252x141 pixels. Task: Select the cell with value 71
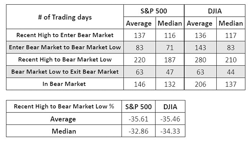click(170, 47)
